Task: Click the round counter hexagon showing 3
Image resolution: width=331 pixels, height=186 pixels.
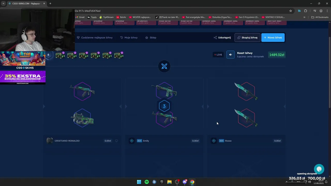Action: tap(164, 106)
